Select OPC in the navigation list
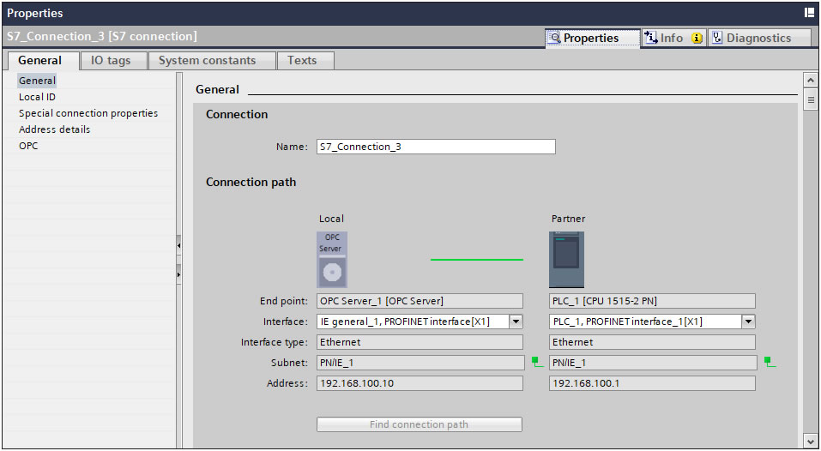821x451 pixels. click(x=28, y=146)
